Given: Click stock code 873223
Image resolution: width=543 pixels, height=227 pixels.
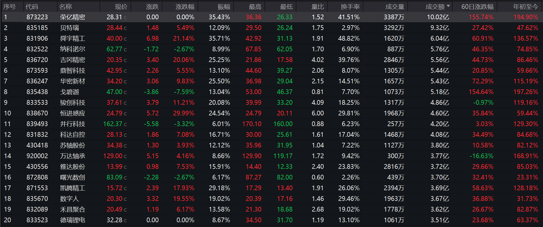Looking at the screenshot, I should pyautogui.click(x=37, y=17).
